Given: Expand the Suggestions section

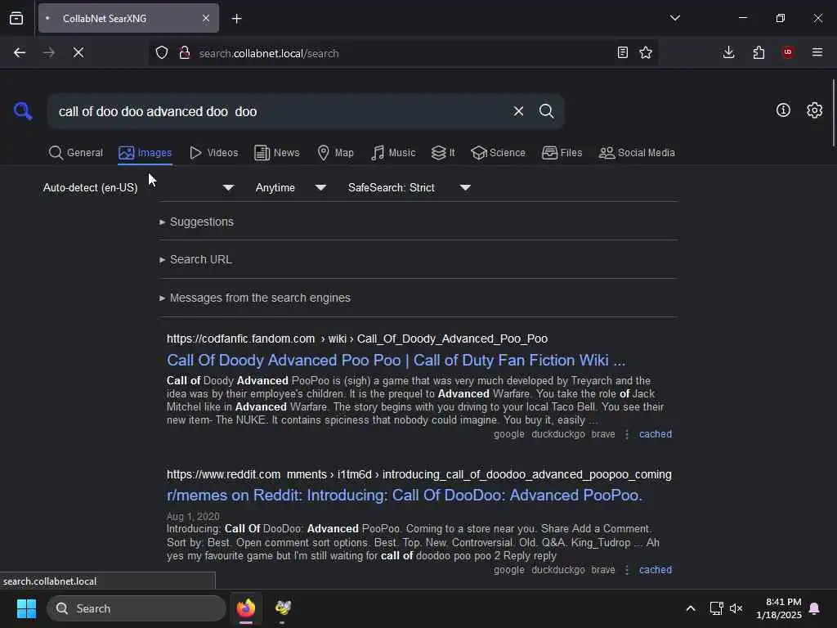Looking at the screenshot, I should 196,222.
